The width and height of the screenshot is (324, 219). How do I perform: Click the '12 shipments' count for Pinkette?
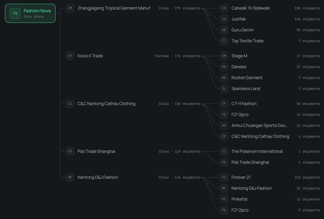click(x=308, y=199)
